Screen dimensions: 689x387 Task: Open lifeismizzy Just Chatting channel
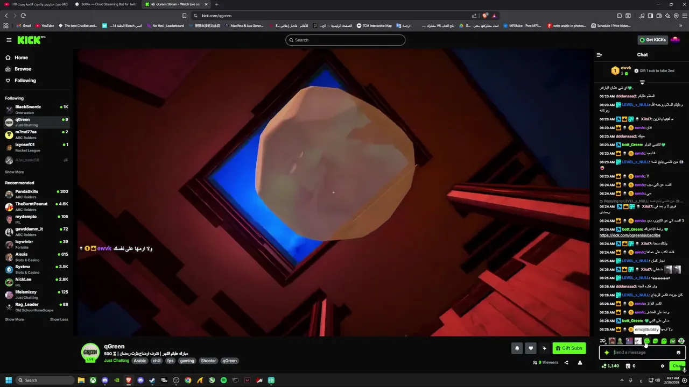click(37, 295)
